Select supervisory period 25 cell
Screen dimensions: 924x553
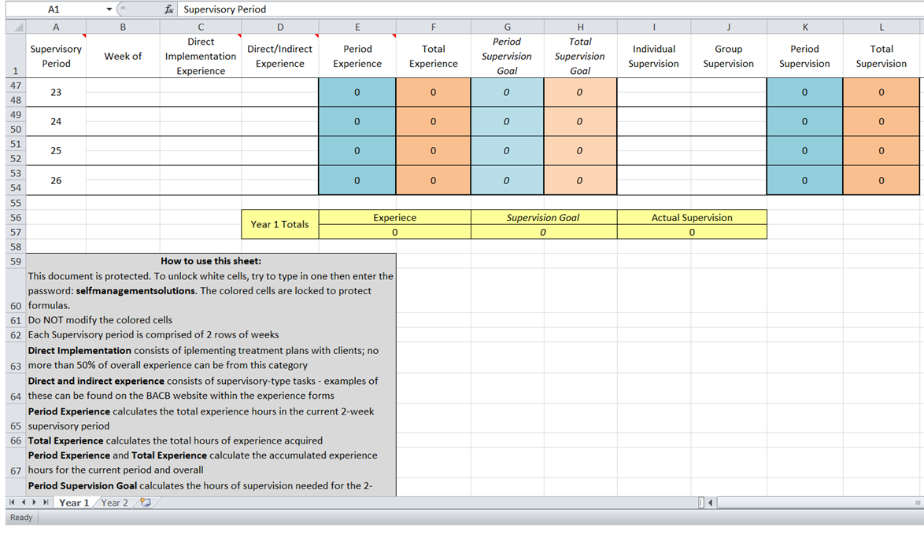click(x=56, y=151)
